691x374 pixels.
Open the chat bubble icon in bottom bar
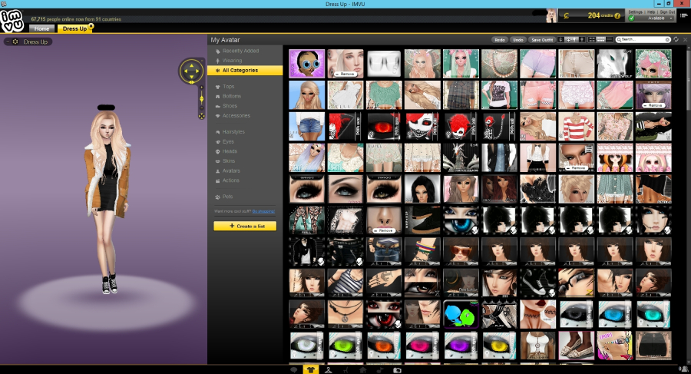(x=294, y=370)
